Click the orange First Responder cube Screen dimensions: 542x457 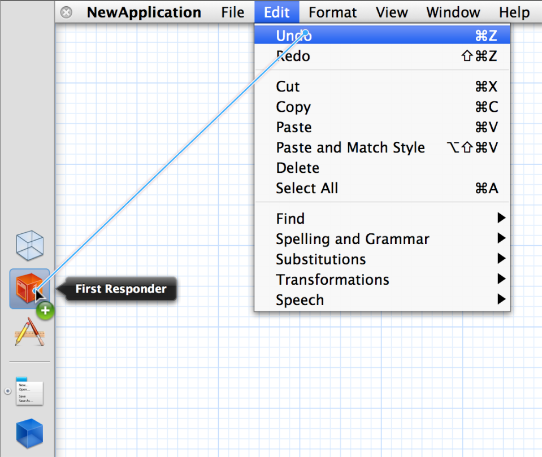click(x=28, y=288)
